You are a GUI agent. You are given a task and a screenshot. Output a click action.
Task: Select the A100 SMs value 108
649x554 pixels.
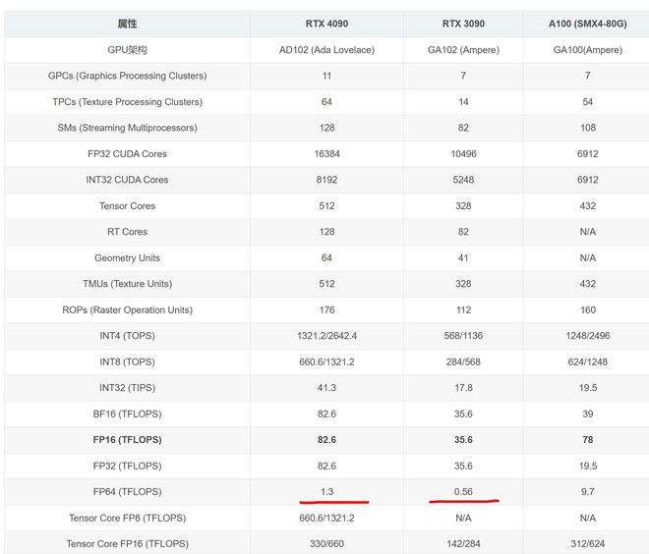[x=587, y=128]
